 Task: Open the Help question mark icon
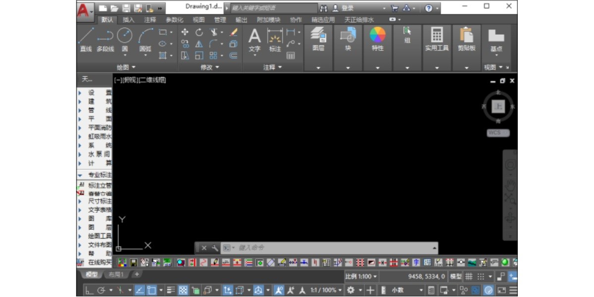[429, 8]
